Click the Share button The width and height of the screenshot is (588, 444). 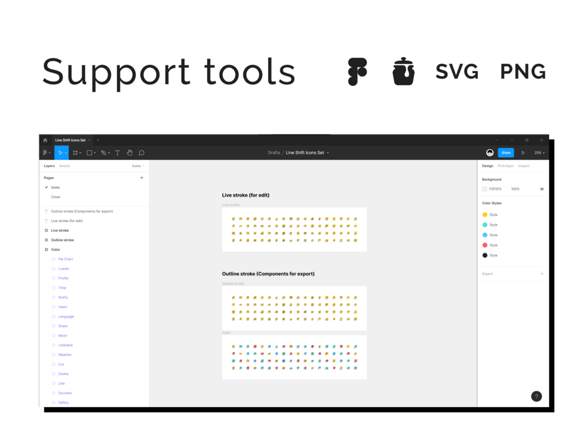(506, 153)
